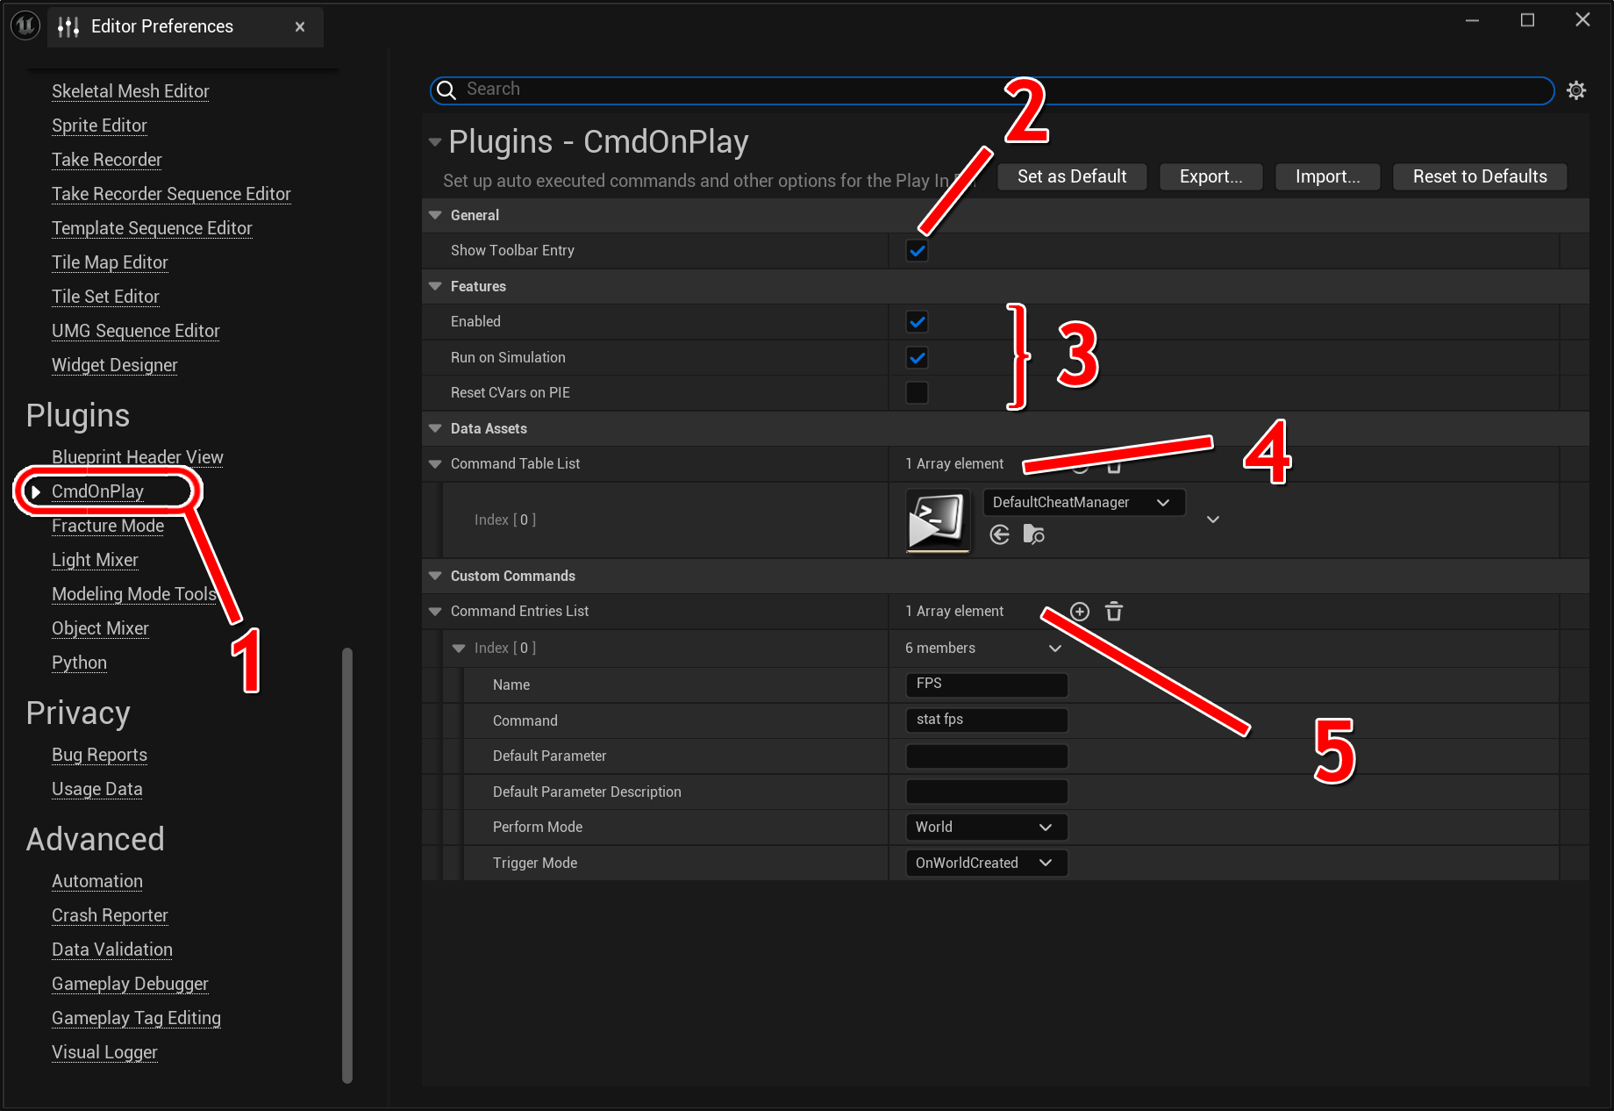The width and height of the screenshot is (1614, 1111).
Task: Change Perform Mode from World
Action: [x=985, y=826]
